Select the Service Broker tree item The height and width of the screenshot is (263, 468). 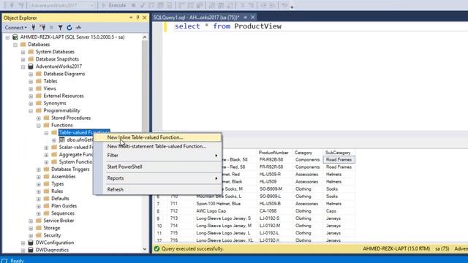58,221
